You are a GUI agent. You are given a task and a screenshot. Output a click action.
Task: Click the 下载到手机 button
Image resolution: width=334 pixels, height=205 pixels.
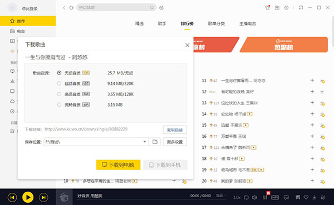165,165
